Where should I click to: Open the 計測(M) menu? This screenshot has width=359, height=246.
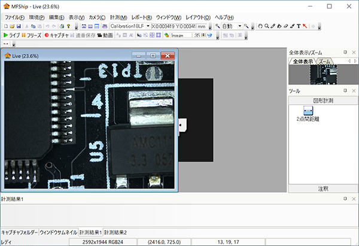pyautogui.click(x=118, y=17)
